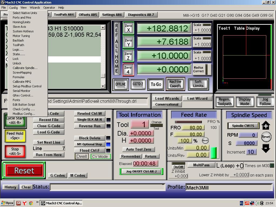This screenshot has height=207, width=276.
Task: Click the red Stop button
Action: (x=15, y=151)
